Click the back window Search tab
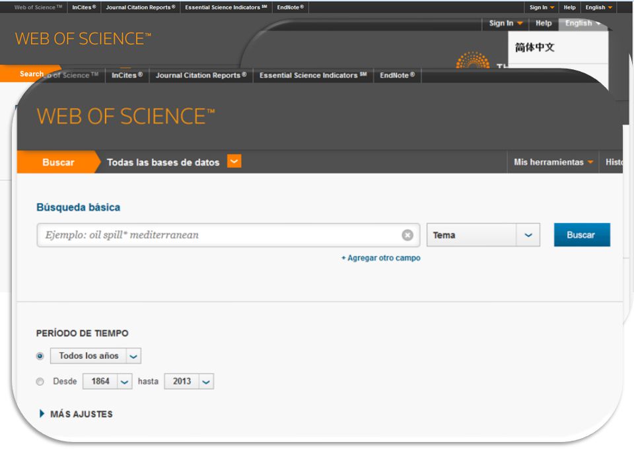The width and height of the screenshot is (634, 475). coord(31,73)
